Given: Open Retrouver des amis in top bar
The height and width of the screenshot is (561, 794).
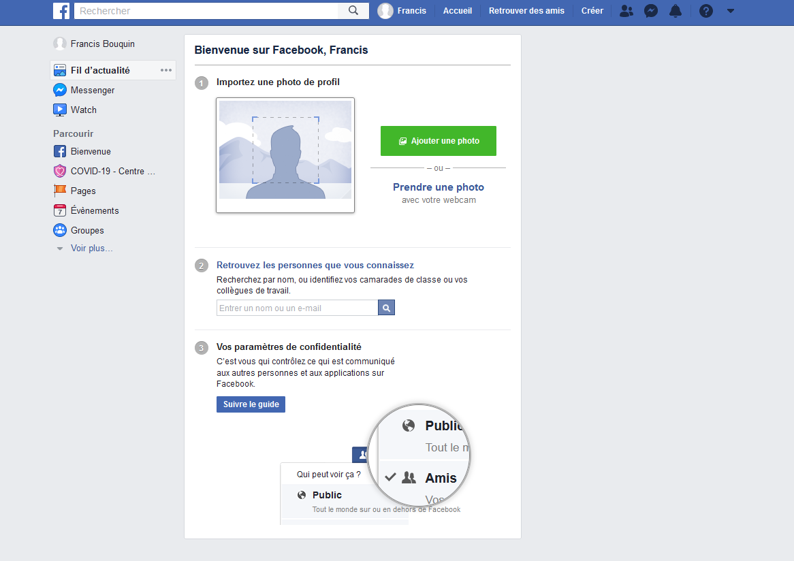Looking at the screenshot, I should pyautogui.click(x=526, y=11).
